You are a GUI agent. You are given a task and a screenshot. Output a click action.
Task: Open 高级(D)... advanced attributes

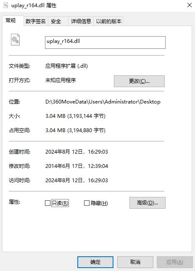pos(148,203)
